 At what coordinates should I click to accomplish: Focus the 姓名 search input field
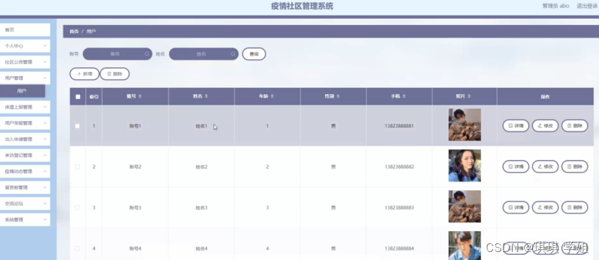click(203, 54)
